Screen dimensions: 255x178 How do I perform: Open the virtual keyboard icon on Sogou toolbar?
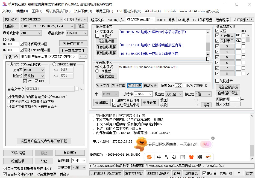point(183,157)
